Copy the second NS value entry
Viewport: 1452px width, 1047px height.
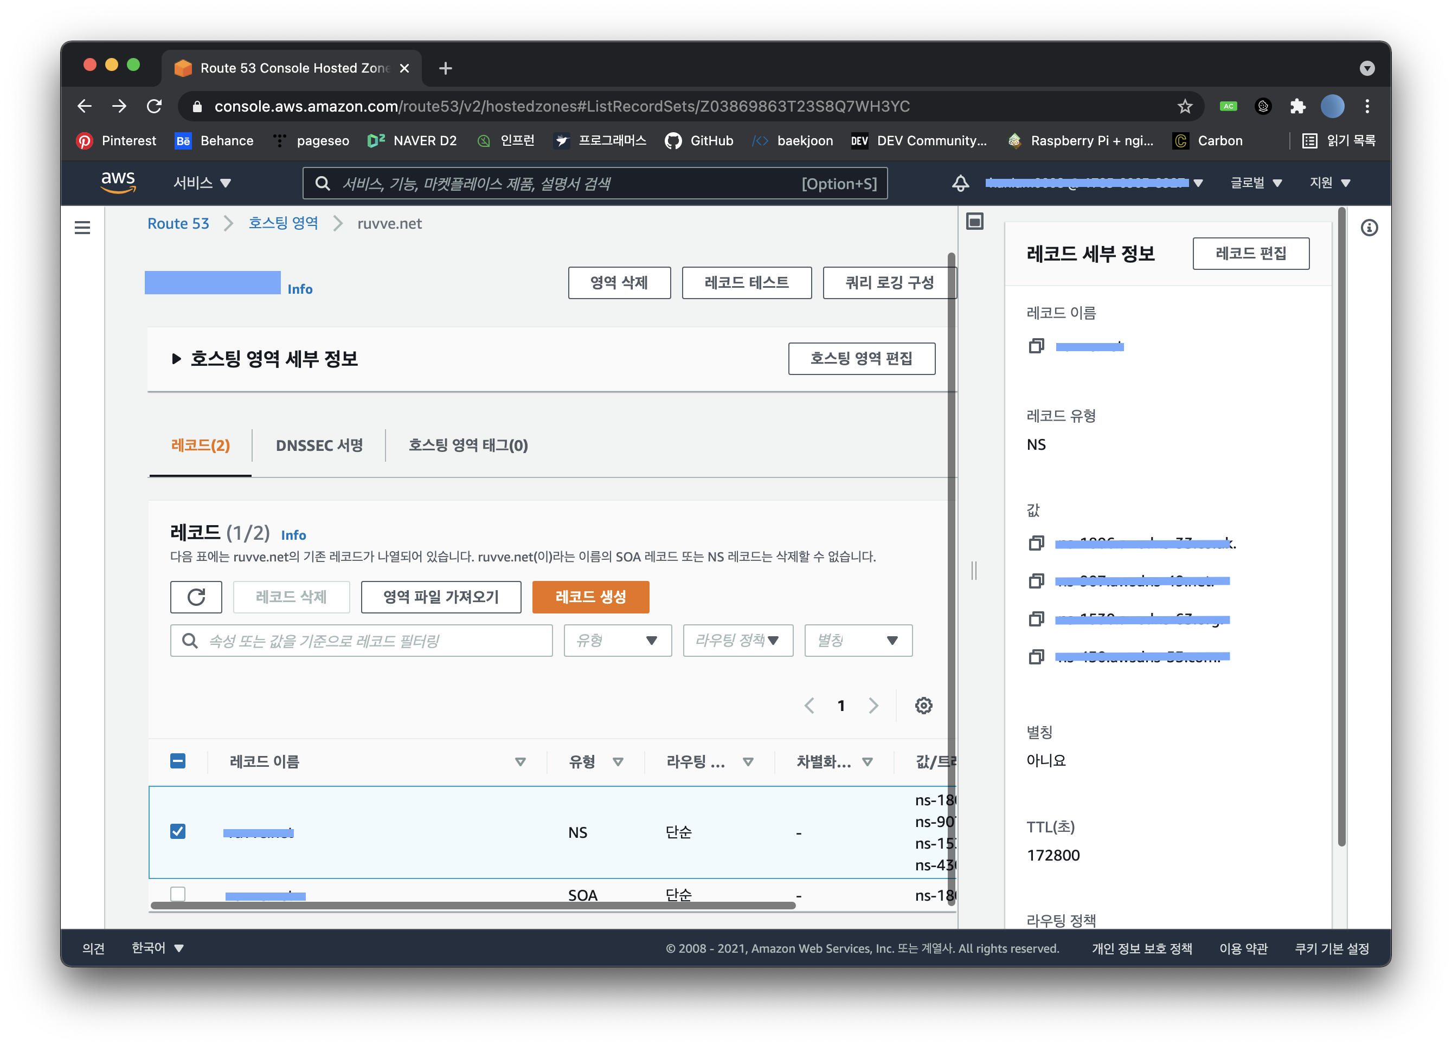pos(1036,581)
